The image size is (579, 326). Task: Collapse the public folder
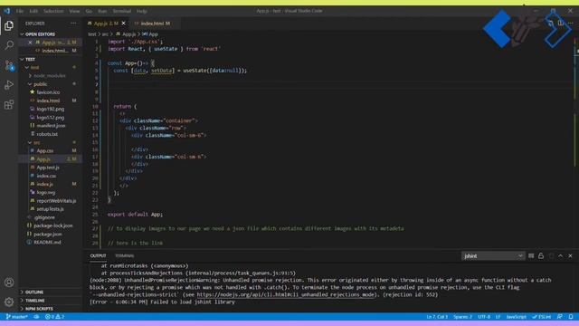click(x=40, y=84)
